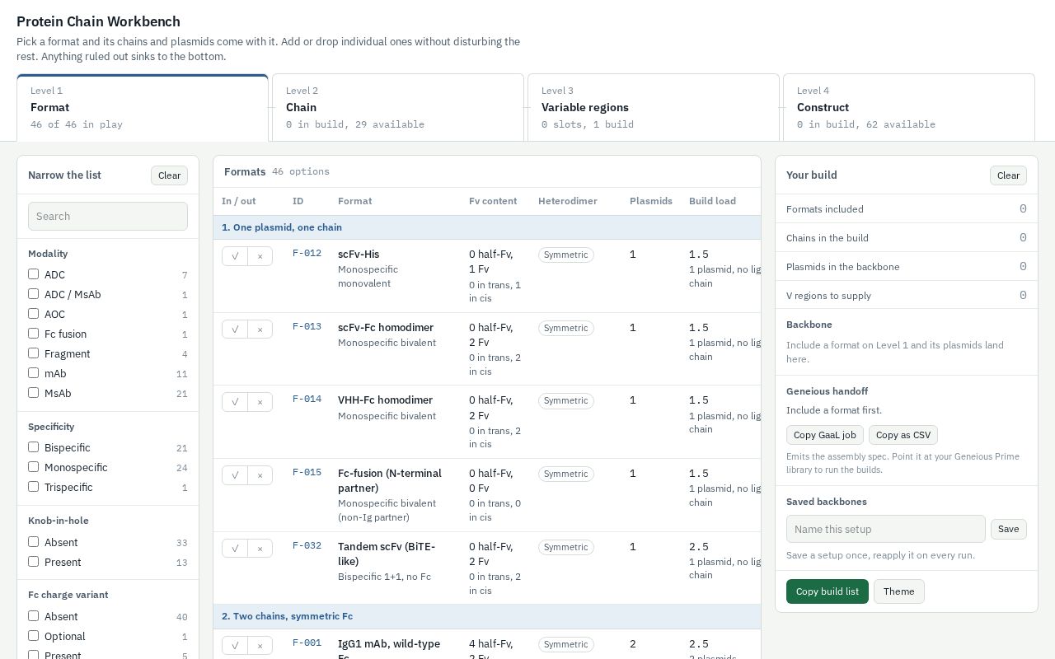The image size is (1055, 659).
Task: Go to Level 4 Construct tab
Action: pos(909,108)
